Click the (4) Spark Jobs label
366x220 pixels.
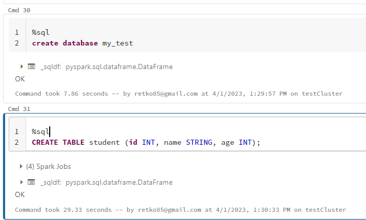pyautogui.click(x=48, y=166)
